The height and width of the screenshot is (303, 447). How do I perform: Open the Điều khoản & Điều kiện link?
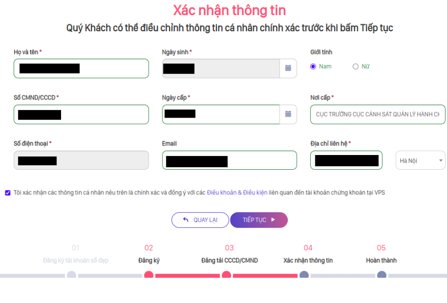point(237,192)
